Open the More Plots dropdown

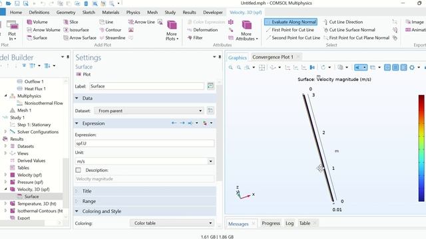click(172, 31)
